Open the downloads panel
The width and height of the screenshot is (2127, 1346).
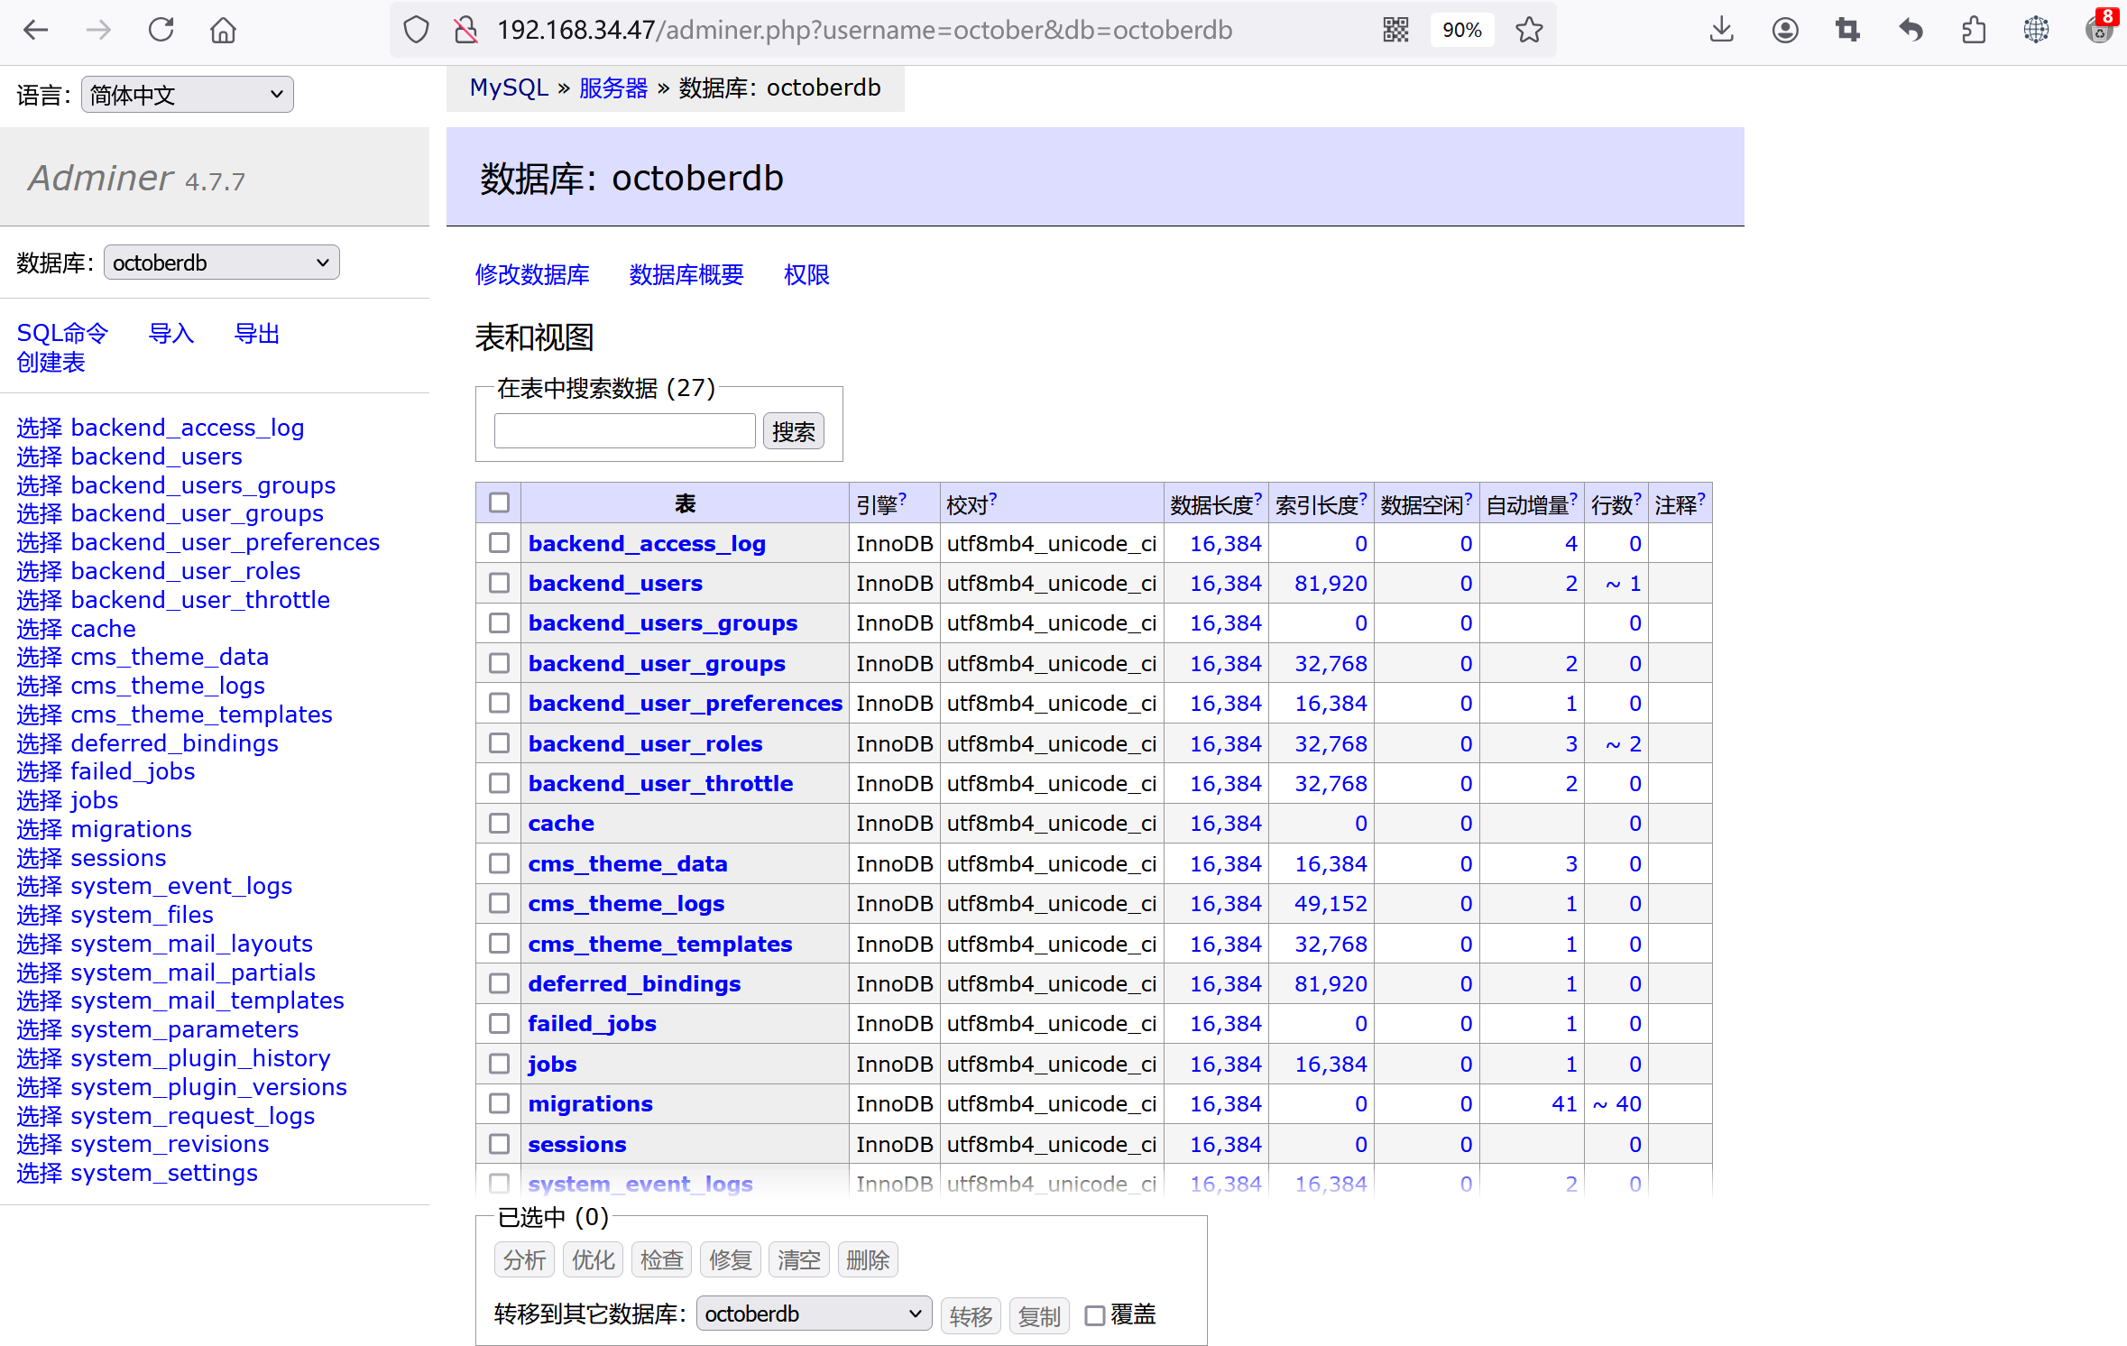pos(1721,30)
